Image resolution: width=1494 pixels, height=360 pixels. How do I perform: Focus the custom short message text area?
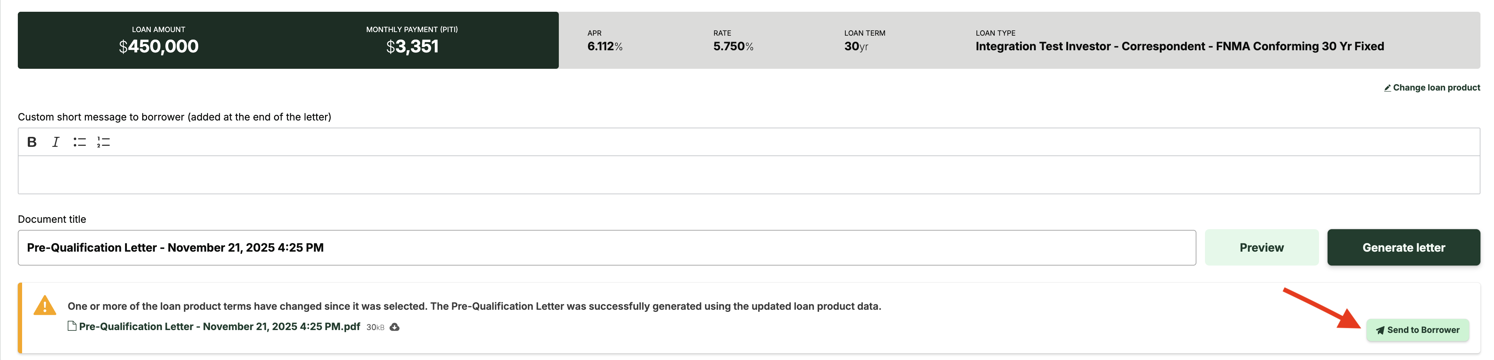coord(748,175)
